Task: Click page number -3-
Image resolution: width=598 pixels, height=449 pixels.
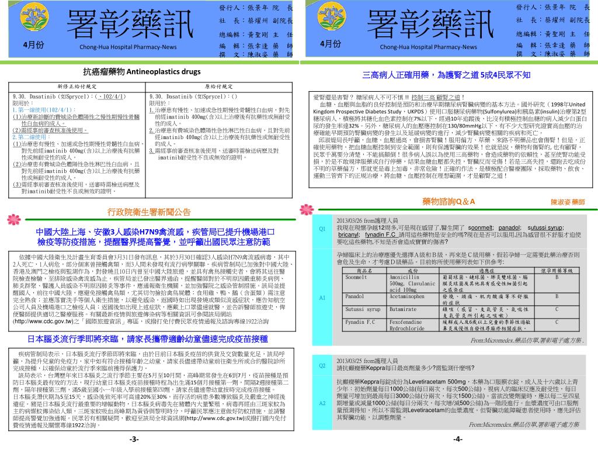Action: click(x=134, y=440)
